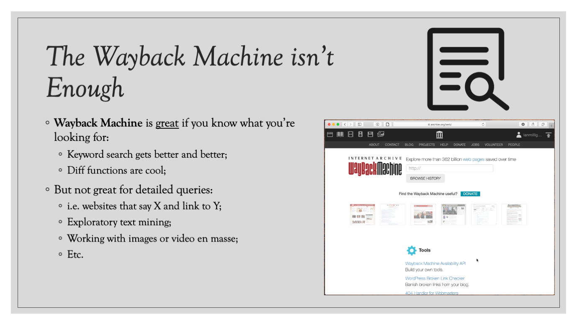
Task: Open the CONTACT menu item
Action: [392, 145]
